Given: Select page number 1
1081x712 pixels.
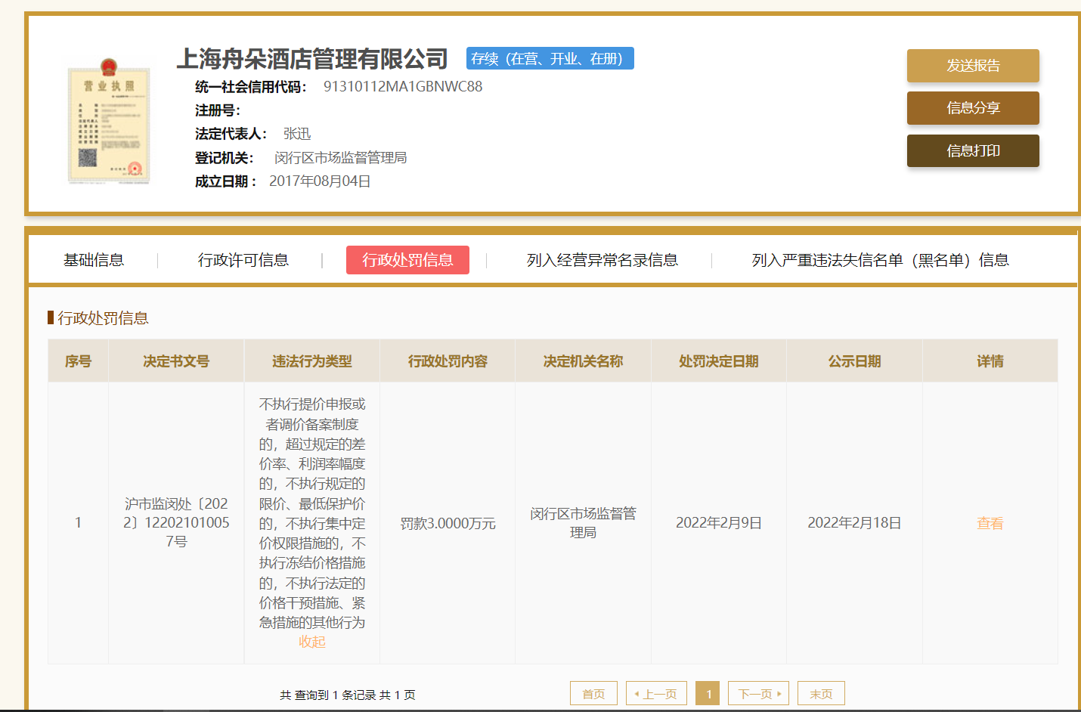Looking at the screenshot, I should (708, 694).
